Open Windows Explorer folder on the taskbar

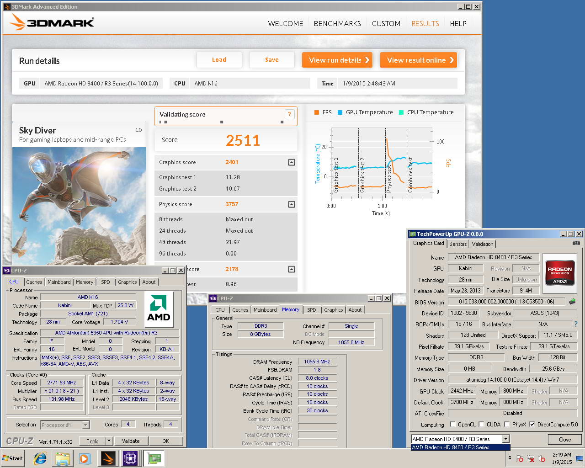point(63,458)
